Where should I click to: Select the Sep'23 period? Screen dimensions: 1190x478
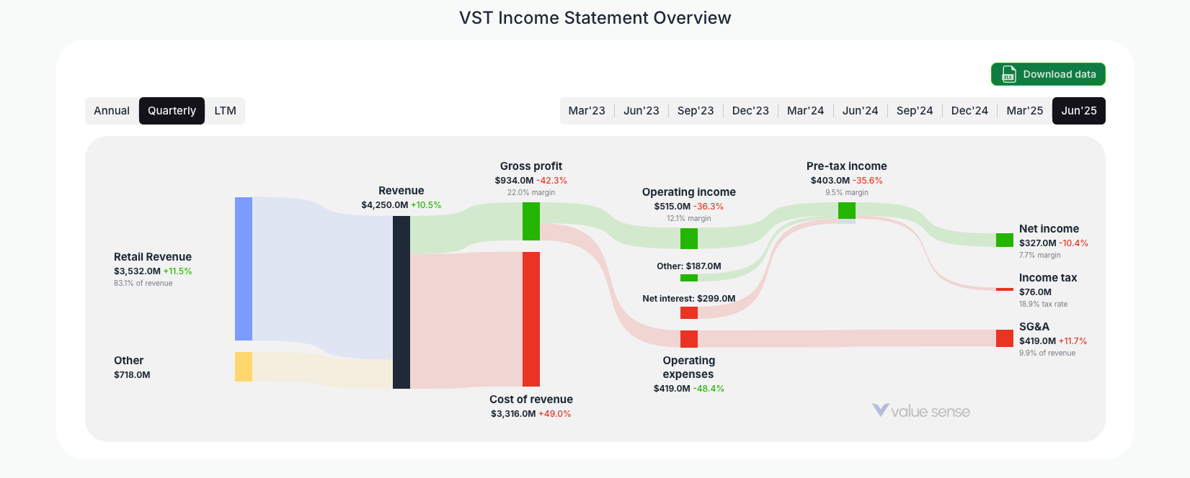coord(695,110)
